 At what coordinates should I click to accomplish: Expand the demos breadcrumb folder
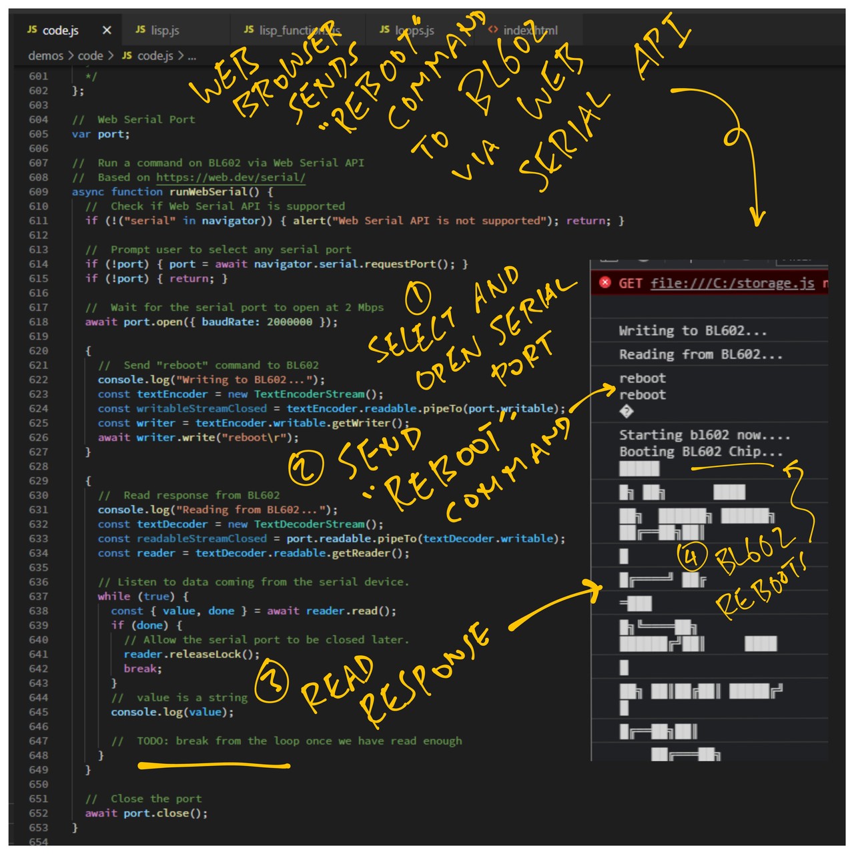tap(45, 56)
